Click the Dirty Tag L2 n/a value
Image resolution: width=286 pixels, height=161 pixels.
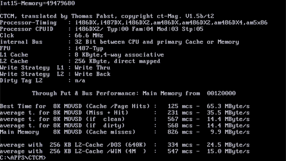[80, 80]
